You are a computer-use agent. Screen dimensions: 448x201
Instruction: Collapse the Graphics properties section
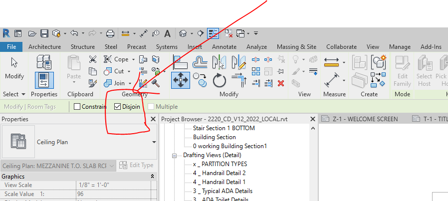click(152, 177)
